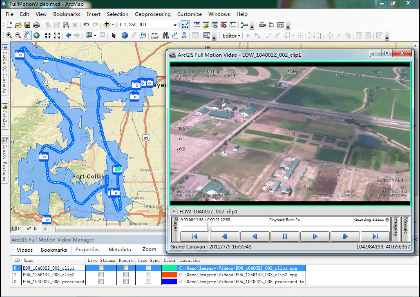Toggle Time-Sync for EOW_104002Z_006.processed
The image size is (420, 297).
tap(148, 281)
